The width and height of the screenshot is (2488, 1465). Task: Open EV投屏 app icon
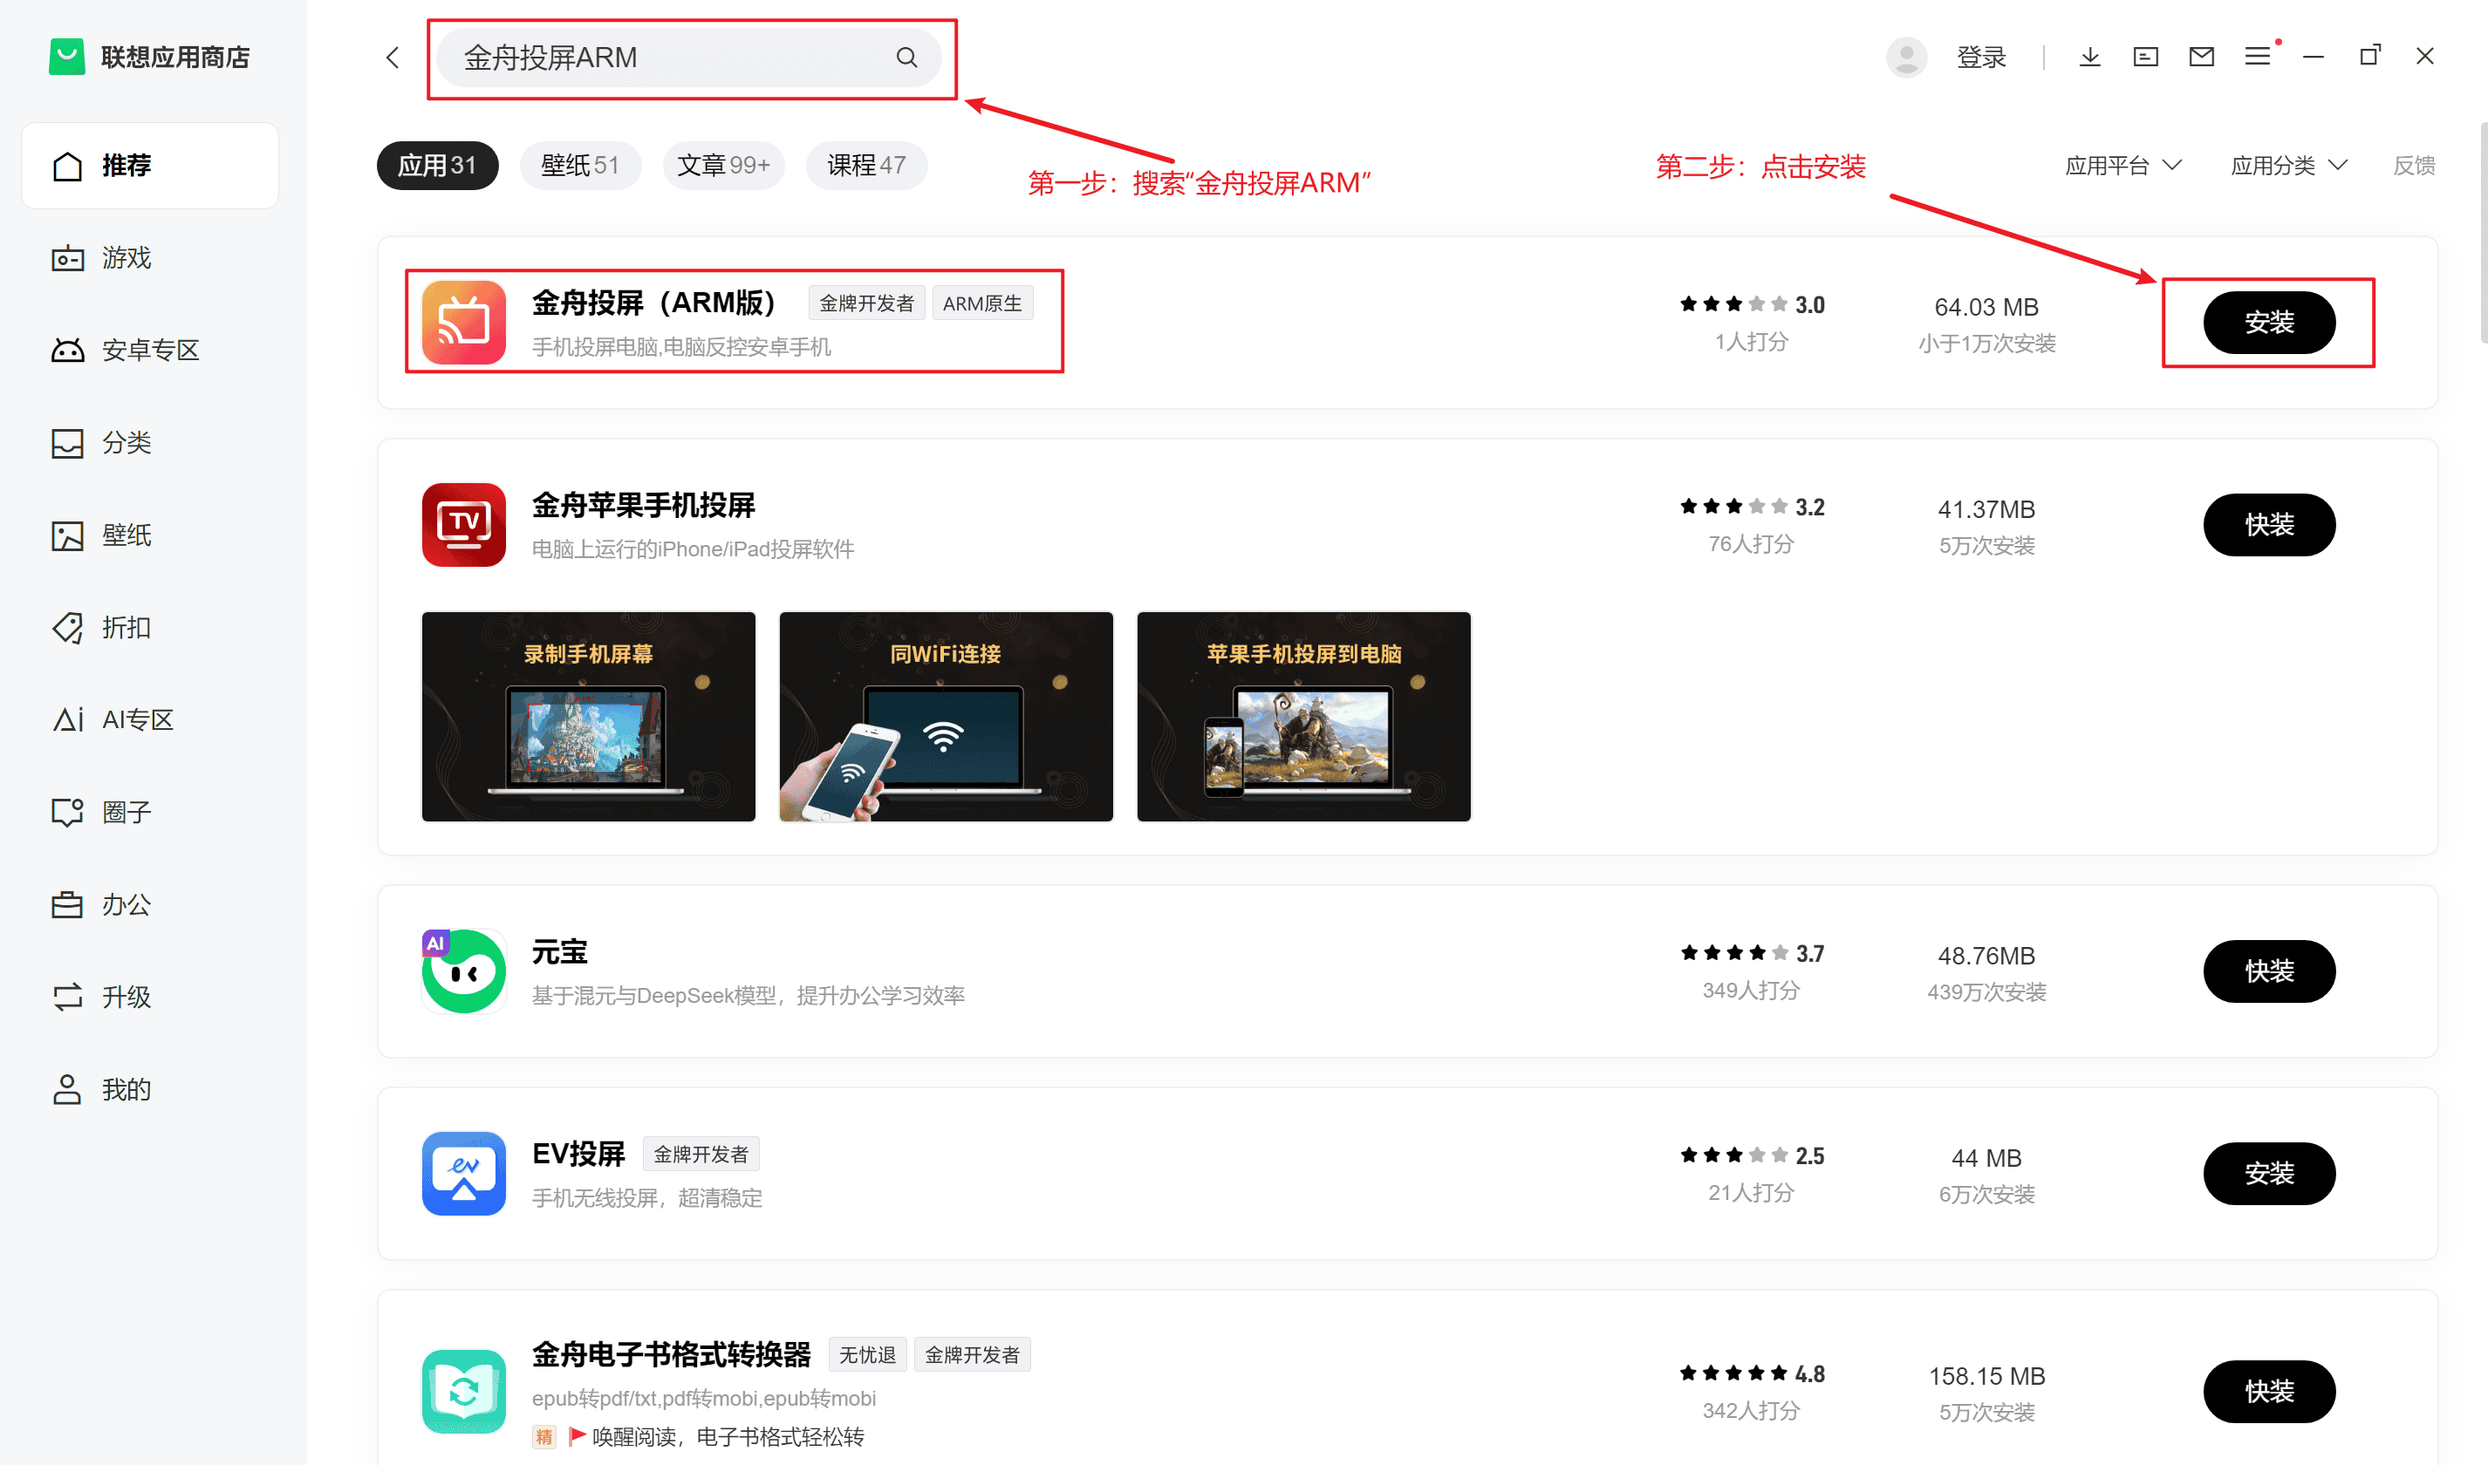point(463,1173)
